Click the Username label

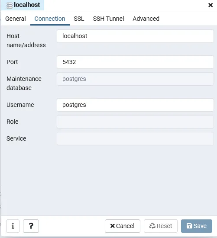(20, 105)
